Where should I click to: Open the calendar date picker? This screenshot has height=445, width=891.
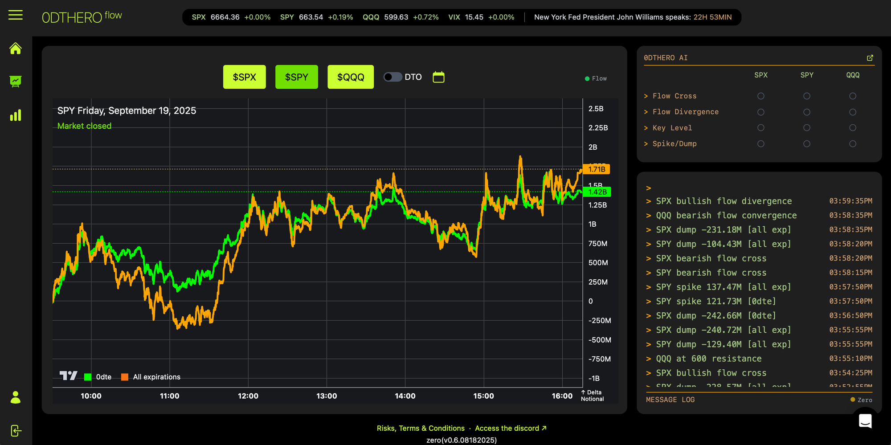pyautogui.click(x=438, y=77)
